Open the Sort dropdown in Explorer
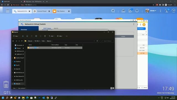 (52, 36)
